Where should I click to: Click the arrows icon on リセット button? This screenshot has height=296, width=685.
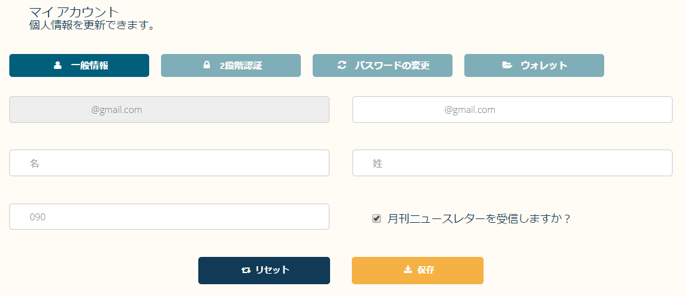[x=246, y=270]
